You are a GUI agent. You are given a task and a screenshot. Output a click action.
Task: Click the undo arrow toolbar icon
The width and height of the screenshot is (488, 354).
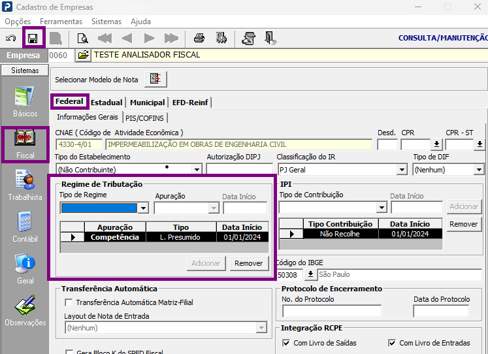coord(11,39)
